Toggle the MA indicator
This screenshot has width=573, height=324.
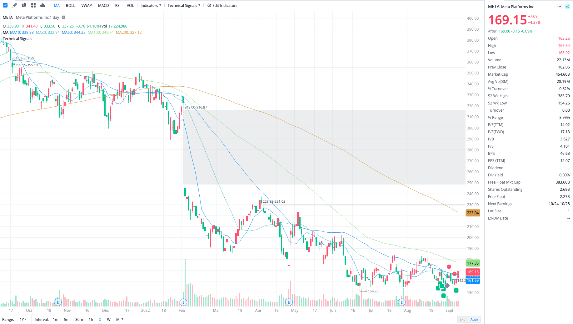[x=57, y=5]
